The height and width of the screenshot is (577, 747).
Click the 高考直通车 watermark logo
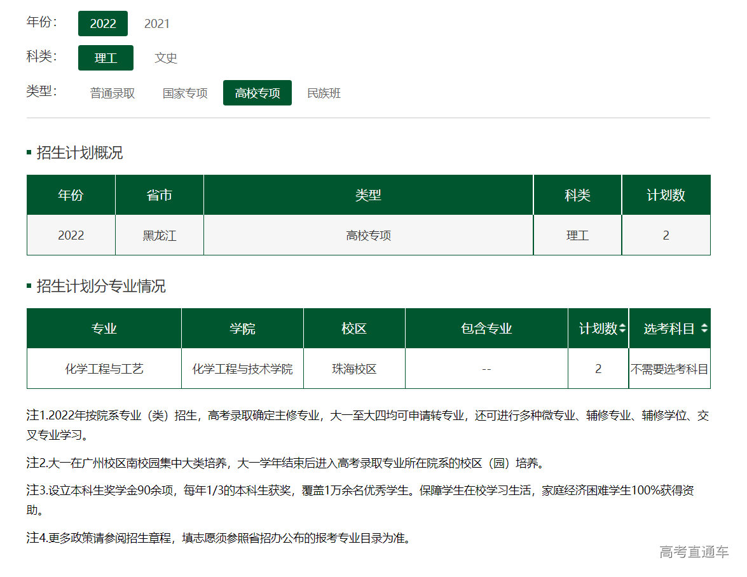pos(694,552)
